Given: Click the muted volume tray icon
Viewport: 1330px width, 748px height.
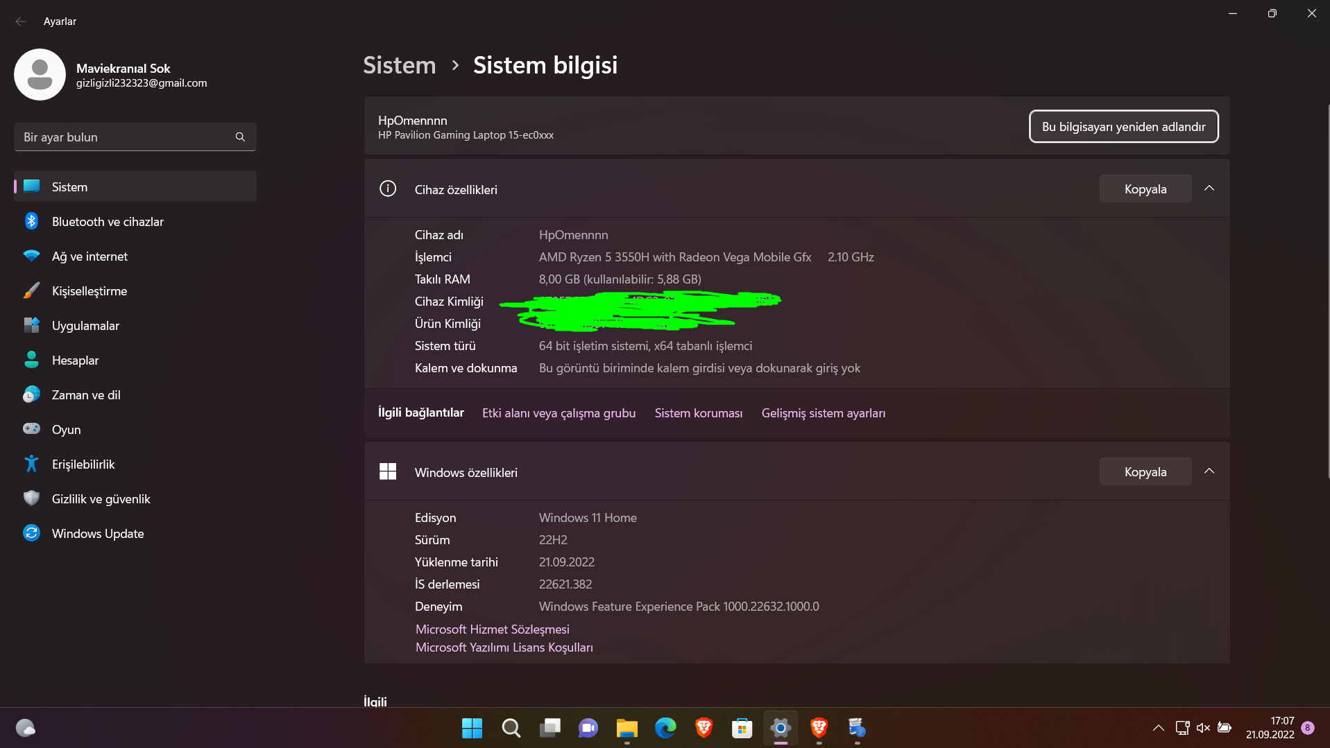Looking at the screenshot, I should 1204,728.
